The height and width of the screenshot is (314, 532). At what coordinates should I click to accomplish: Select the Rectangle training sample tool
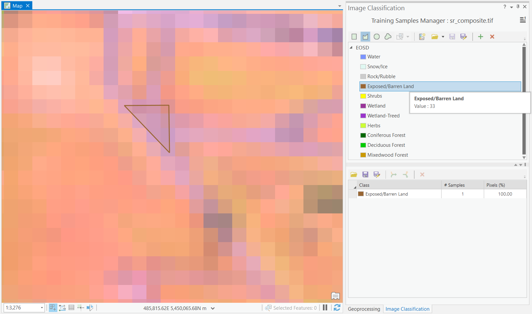point(354,37)
